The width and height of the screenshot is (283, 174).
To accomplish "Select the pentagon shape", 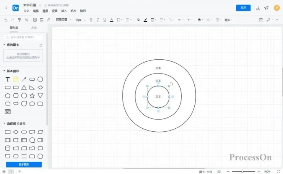I will (x=8, y=96).
